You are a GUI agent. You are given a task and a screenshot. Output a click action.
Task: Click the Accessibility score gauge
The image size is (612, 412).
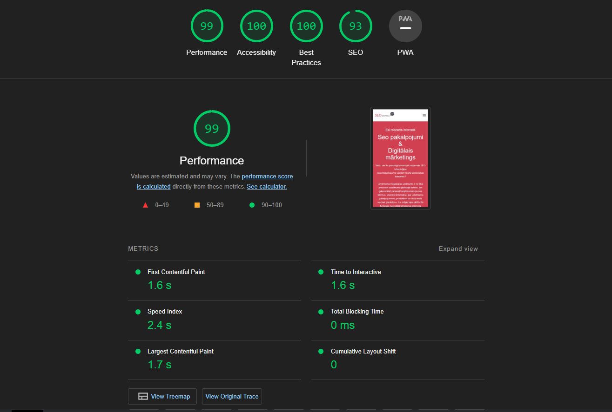[x=256, y=26]
